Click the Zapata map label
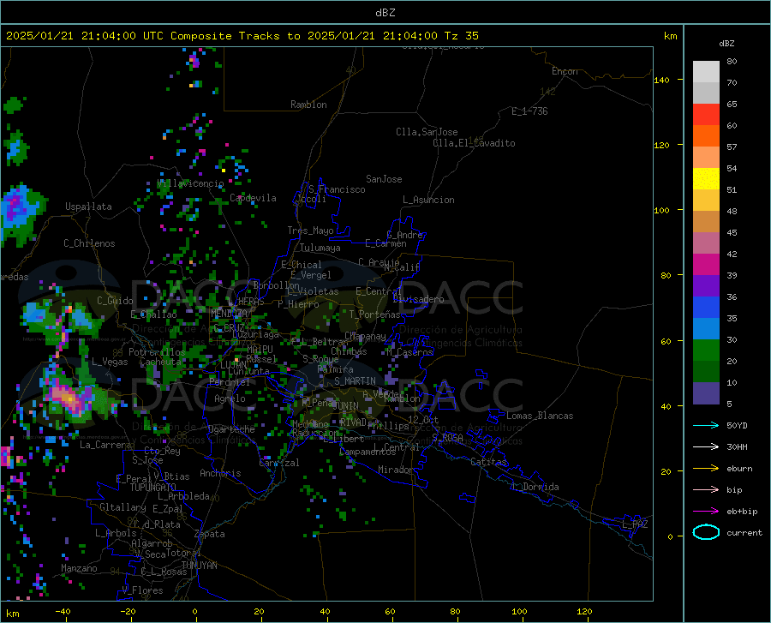This screenshot has width=771, height=623. pyautogui.click(x=210, y=534)
